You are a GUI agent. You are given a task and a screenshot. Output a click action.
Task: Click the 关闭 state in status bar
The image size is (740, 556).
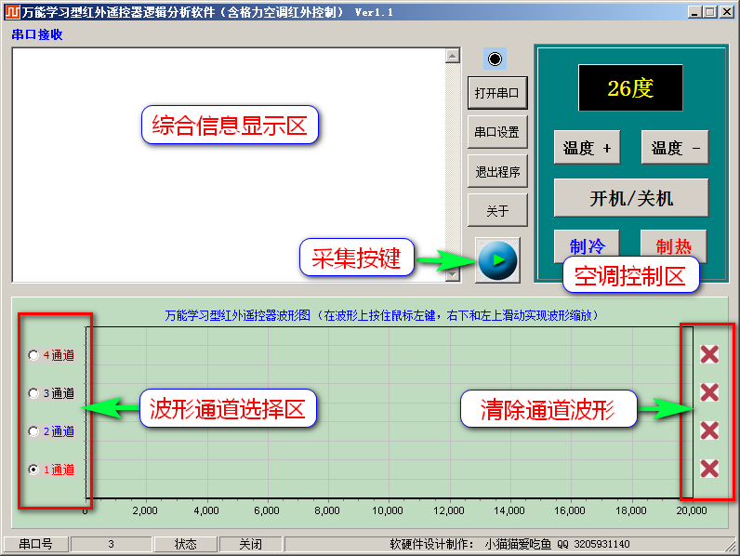point(250,544)
